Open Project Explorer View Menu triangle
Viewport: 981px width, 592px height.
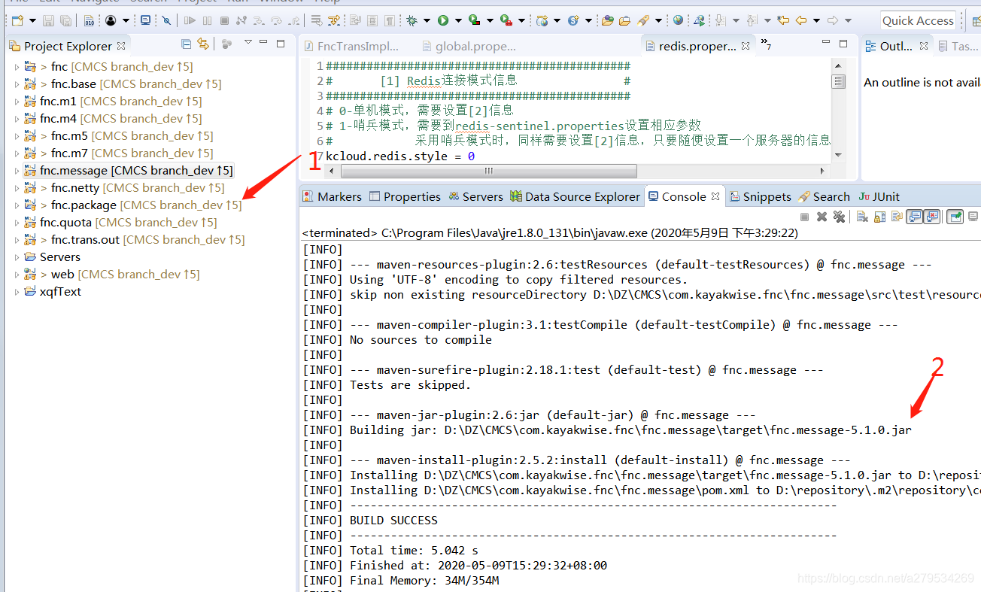(248, 42)
